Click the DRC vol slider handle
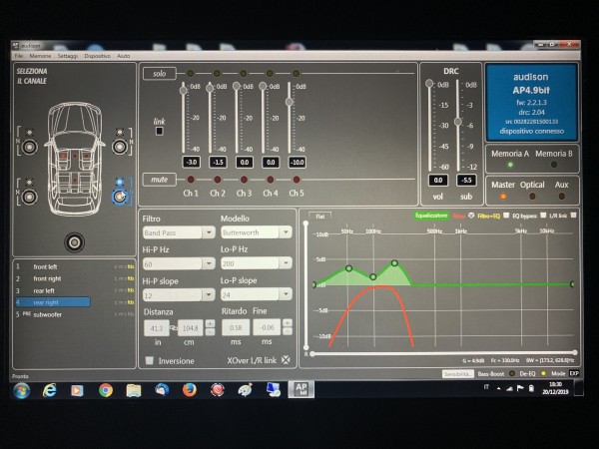This screenshot has height=449, width=599. [x=429, y=83]
